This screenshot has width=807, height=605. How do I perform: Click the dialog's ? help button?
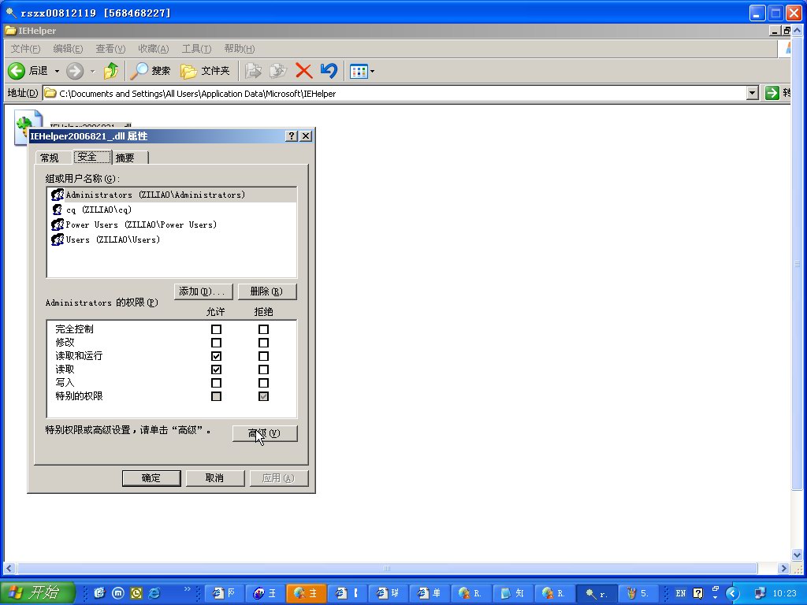(x=292, y=135)
